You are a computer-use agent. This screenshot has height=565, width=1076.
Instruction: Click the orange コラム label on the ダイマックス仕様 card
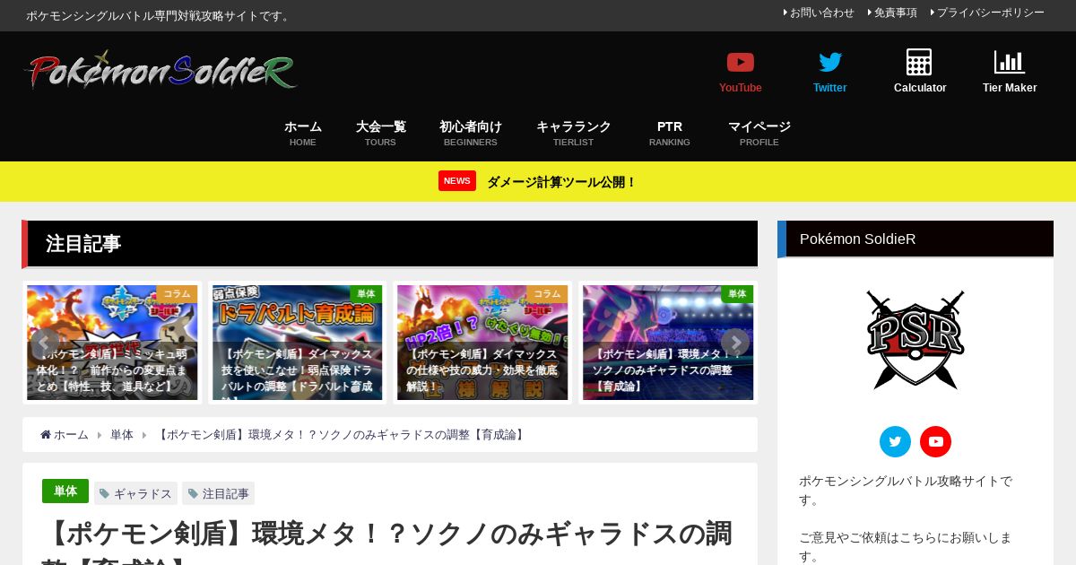547,293
